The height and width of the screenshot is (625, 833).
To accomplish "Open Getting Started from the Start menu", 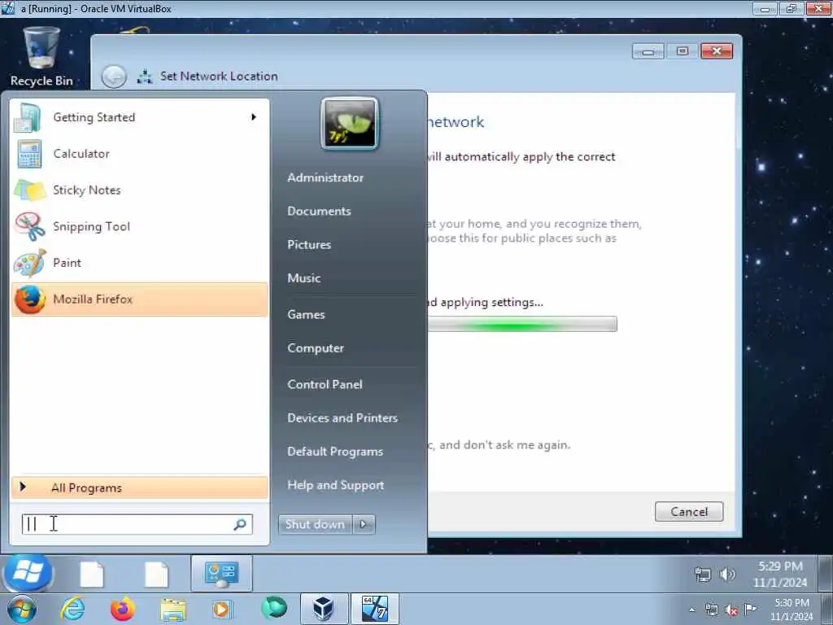I will pyautogui.click(x=139, y=117).
